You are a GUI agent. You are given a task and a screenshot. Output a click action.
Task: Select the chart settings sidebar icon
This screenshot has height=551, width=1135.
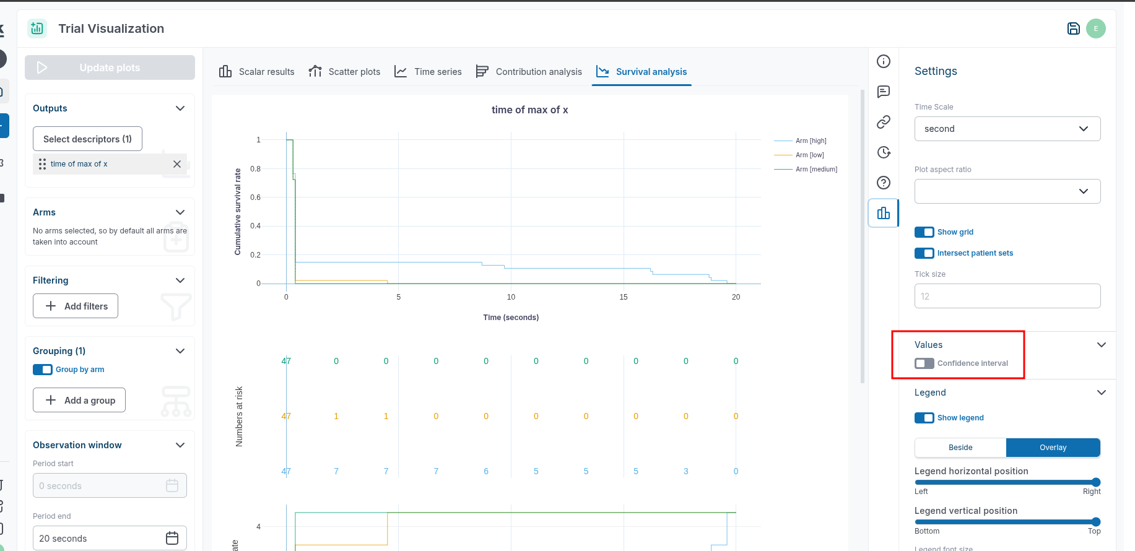[x=884, y=213]
